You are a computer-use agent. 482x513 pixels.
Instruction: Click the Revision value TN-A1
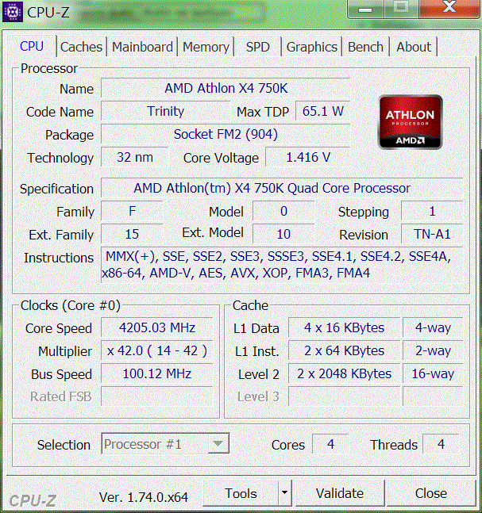[x=432, y=234]
